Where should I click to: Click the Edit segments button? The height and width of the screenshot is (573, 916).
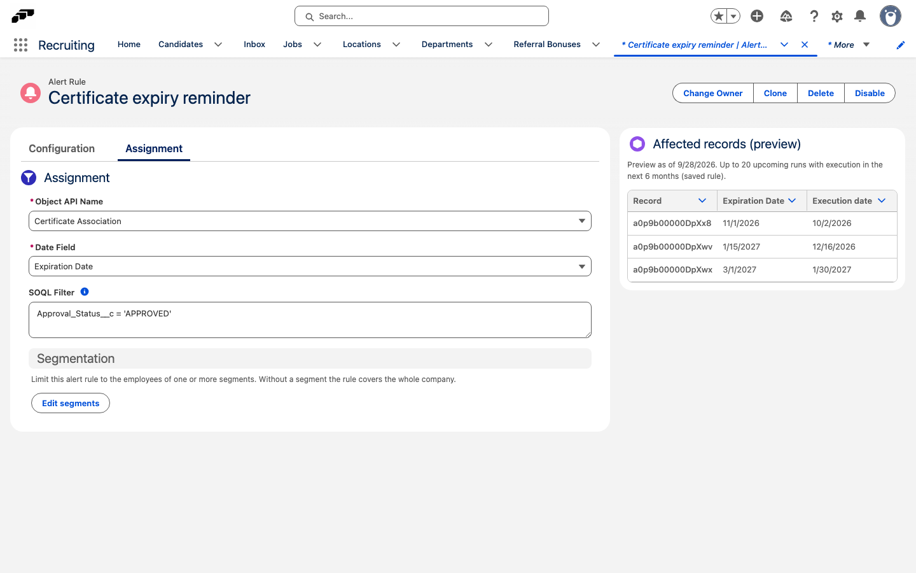[x=71, y=403]
